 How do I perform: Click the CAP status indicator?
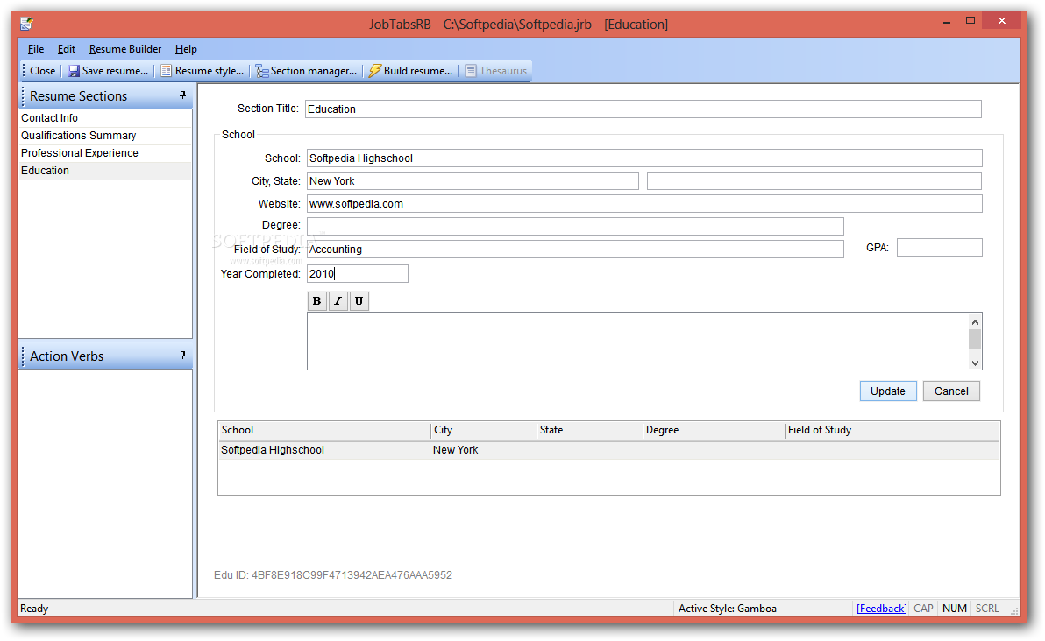[923, 609]
